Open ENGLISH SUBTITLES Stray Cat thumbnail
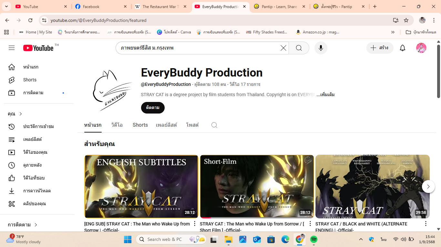The height and width of the screenshot is (247, 441). [141, 187]
